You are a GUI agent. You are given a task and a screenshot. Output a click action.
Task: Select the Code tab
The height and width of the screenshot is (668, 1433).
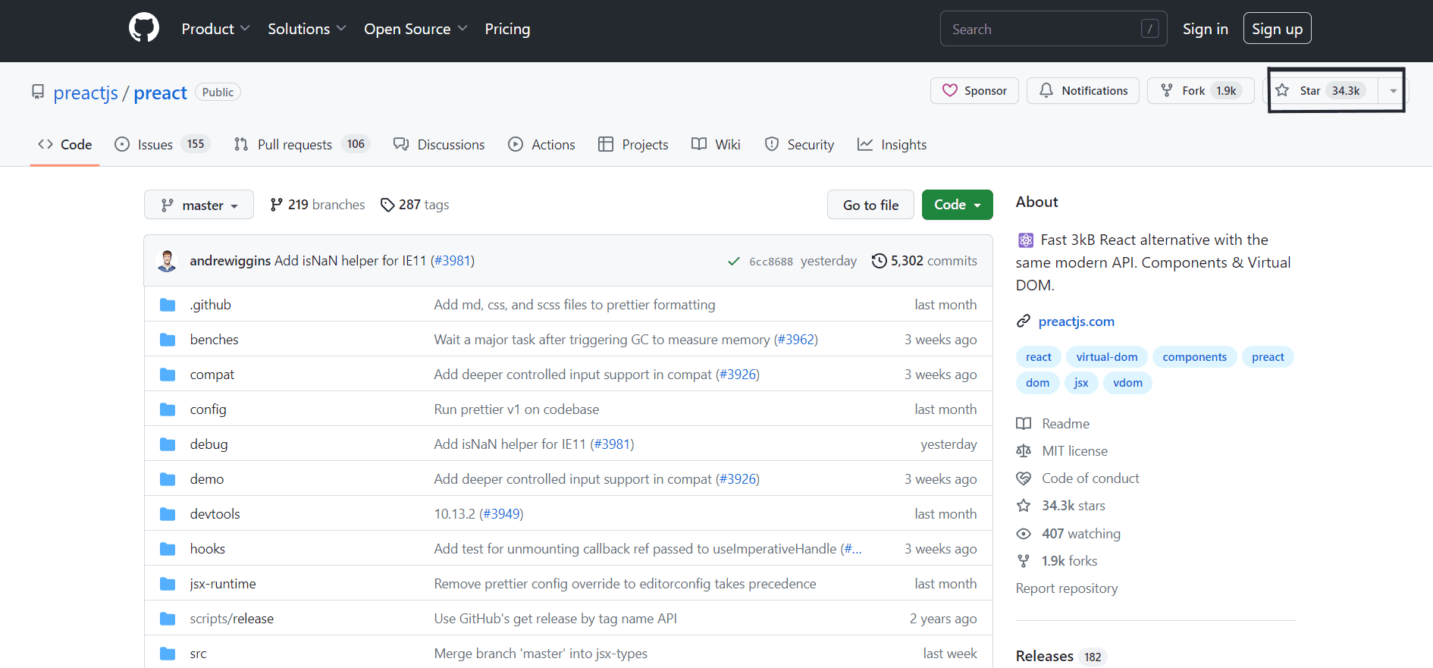coord(65,144)
